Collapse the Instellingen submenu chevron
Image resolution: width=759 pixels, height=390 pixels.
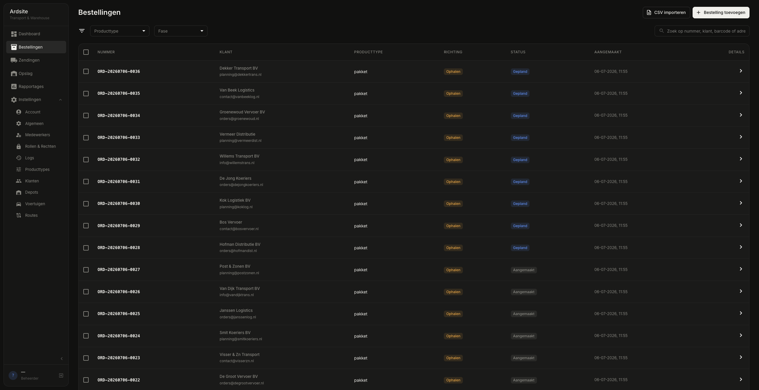(60, 100)
